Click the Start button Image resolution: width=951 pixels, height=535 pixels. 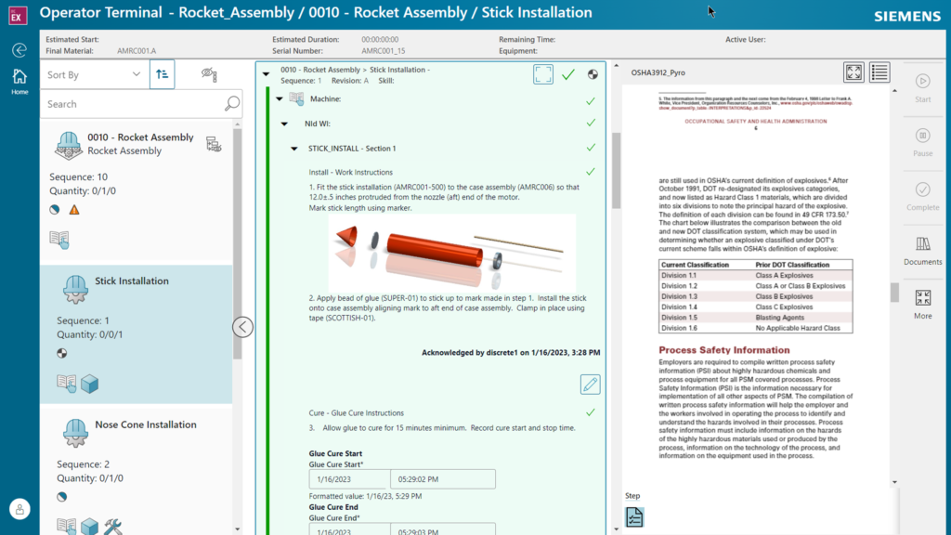point(922,88)
